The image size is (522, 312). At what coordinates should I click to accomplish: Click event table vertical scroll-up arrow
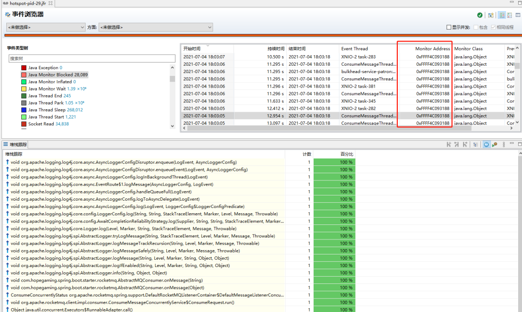tap(517, 48)
